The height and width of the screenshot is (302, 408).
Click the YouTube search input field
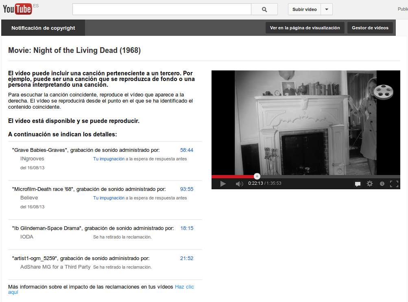(x=161, y=9)
